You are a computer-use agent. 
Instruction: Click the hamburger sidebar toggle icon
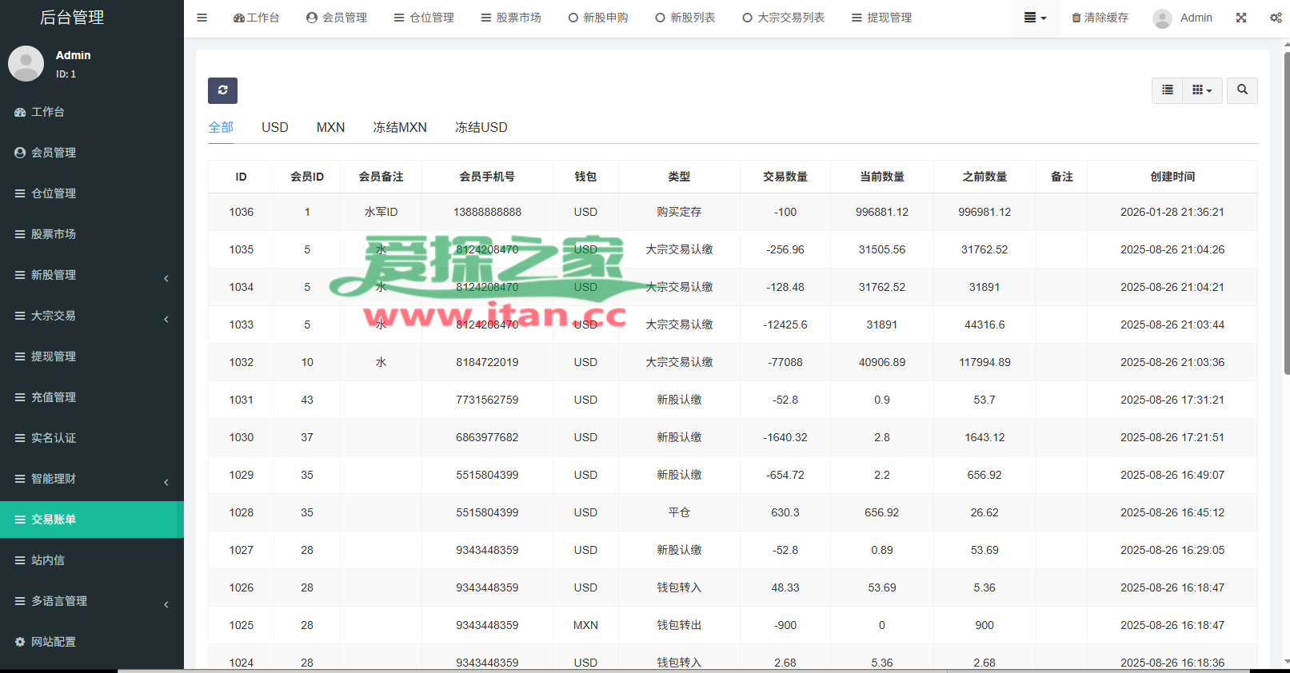(x=202, y=18)
